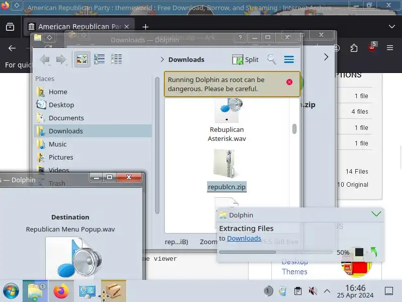The height and width of the screenshot is (302, 402).
Task: Open Dolphin search magnifier
Action: coord(271,59)
